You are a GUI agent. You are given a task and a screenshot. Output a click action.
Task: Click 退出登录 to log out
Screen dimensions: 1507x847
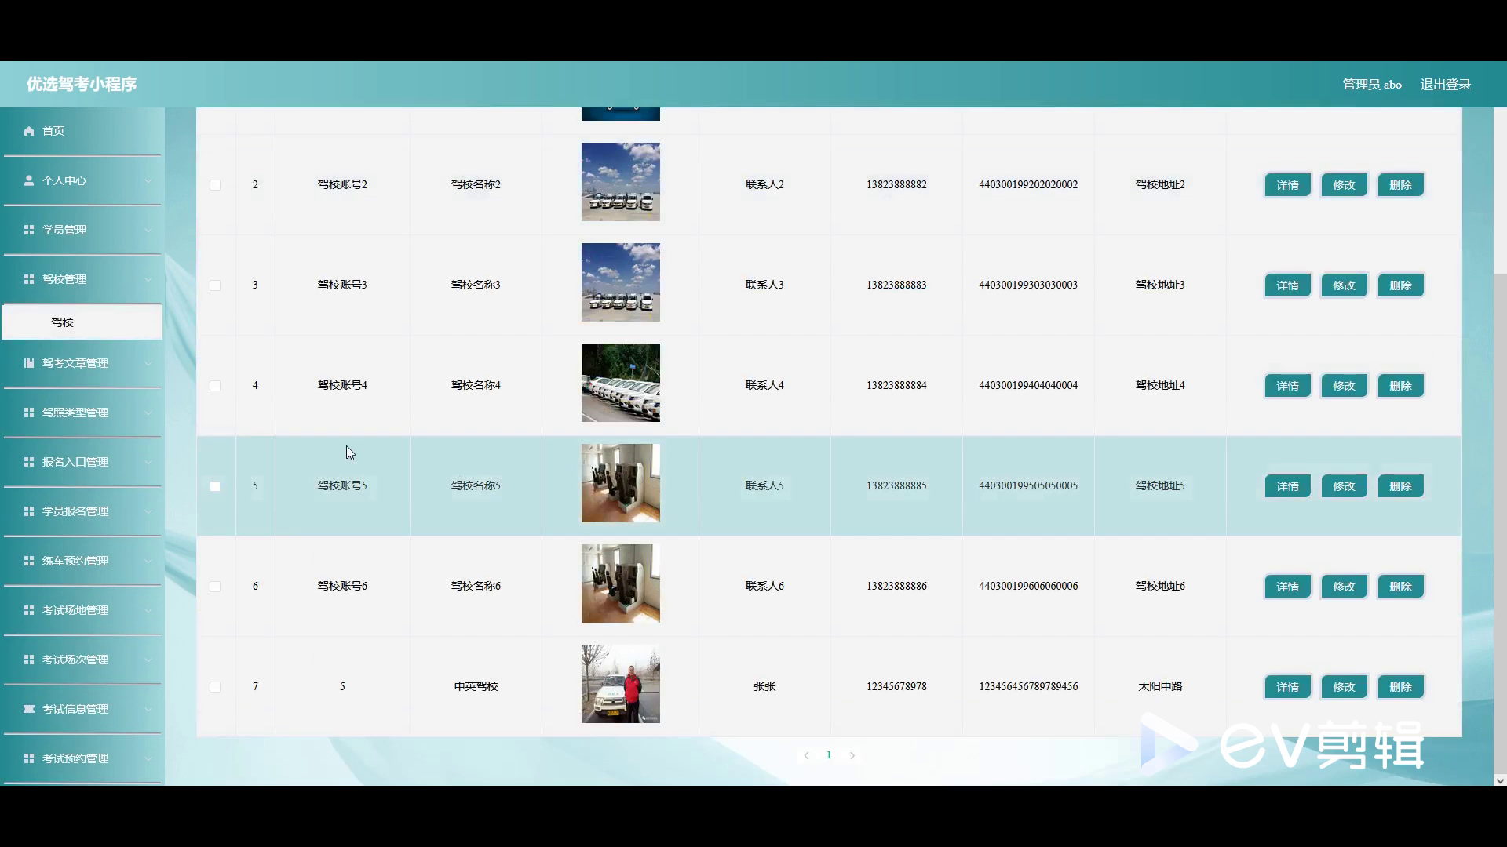(x=1445, y=85)
